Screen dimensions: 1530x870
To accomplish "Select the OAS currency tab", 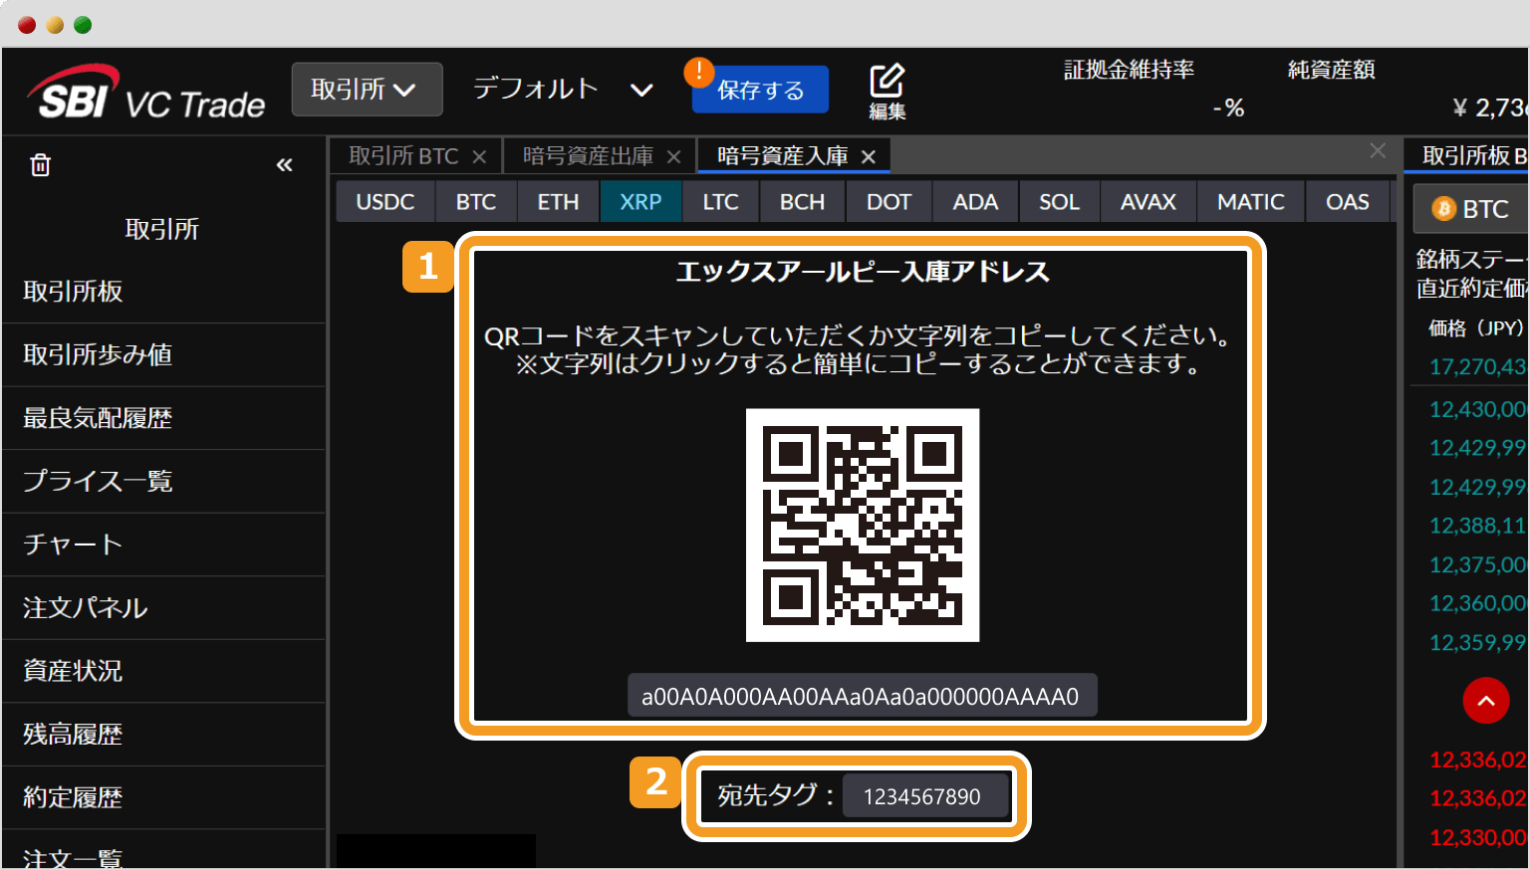I will (1347, 202).
